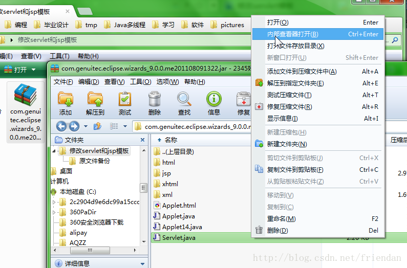
Task: Choose 重命名(M) context entry
Action: 318,219
